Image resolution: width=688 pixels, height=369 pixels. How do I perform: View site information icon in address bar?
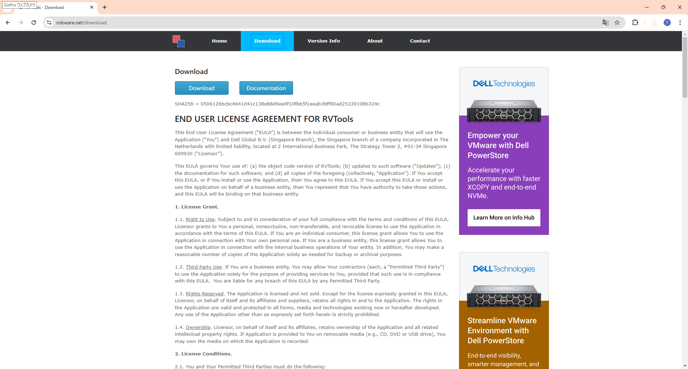click(49, 23)
